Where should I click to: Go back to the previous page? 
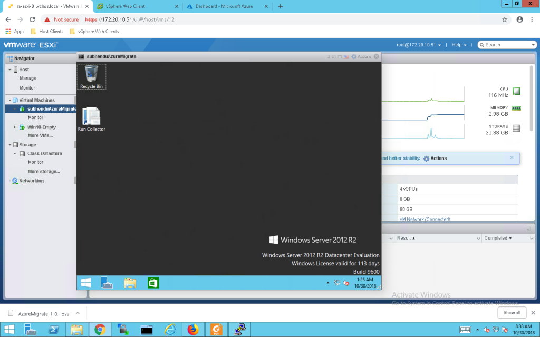pos(8,19)
